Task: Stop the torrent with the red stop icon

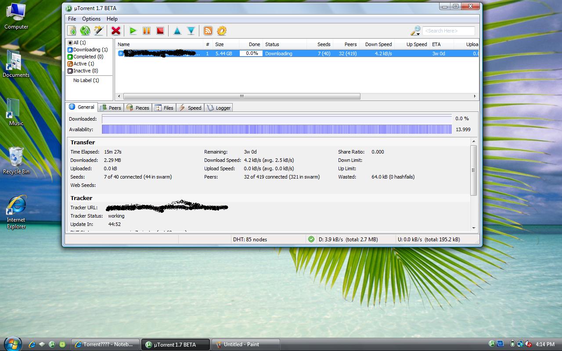Action: [x=160, y=31]
